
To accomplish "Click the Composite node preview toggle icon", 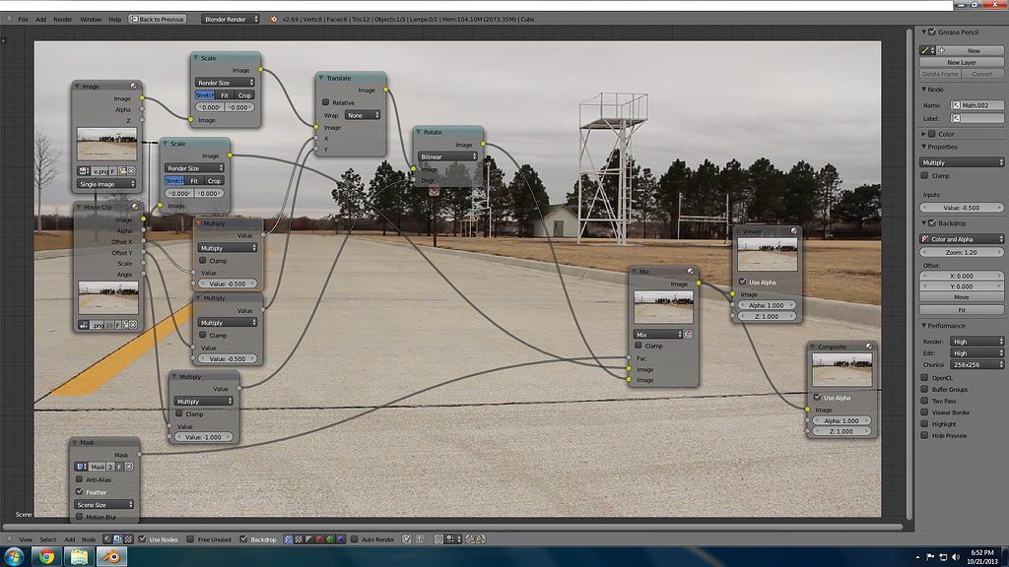I will click(x=869, y=346).
